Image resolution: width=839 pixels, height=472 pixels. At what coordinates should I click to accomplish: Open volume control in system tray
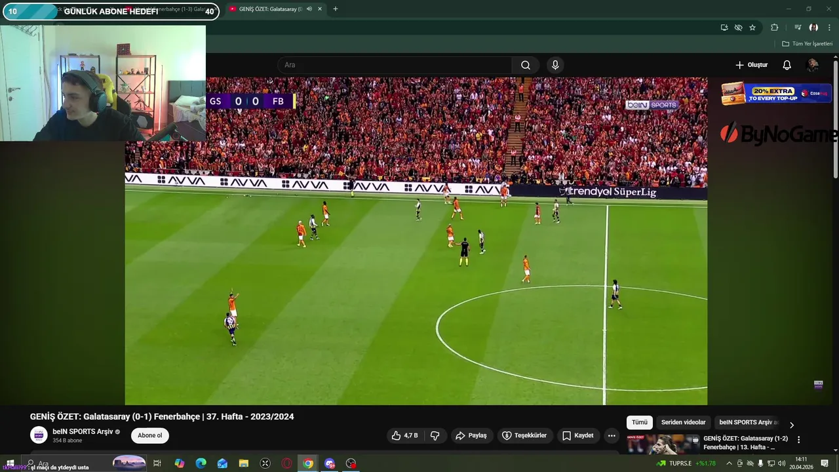[x=781, y=463]
